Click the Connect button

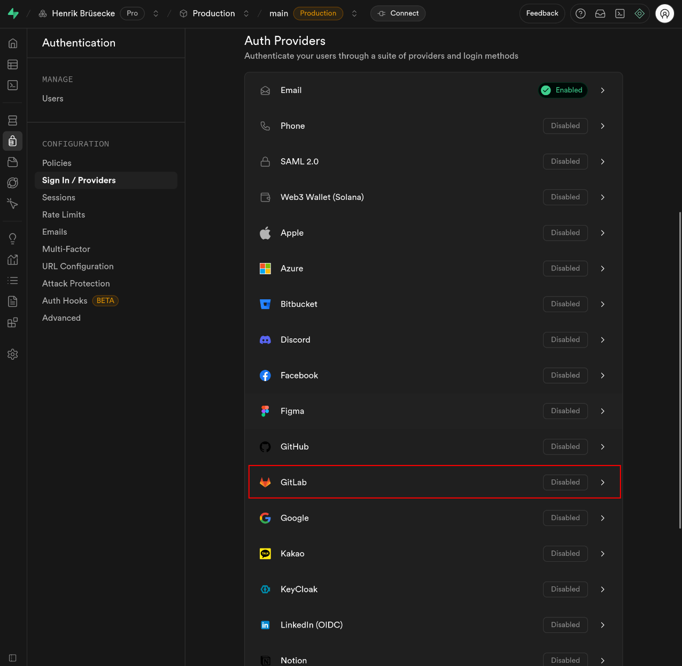point(398,13)
